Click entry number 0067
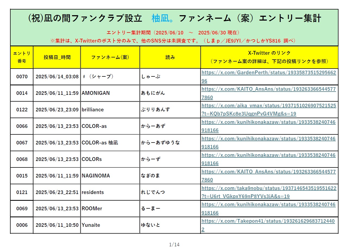The height and width of the screenshot is (249, 348). 22,143
